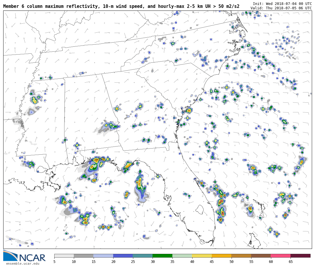Select the dark green 30–35 colorbar segment
Viewport: 315px width, 267px height.
[162, 256]
